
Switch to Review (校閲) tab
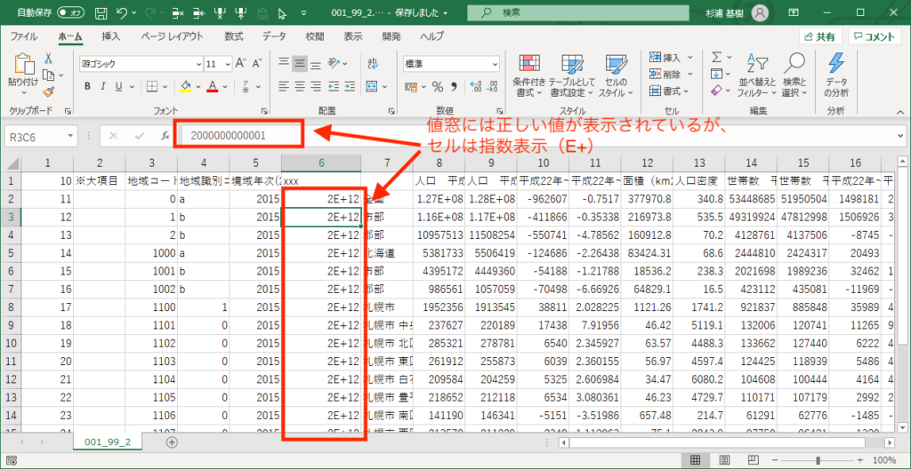[315, 36]
